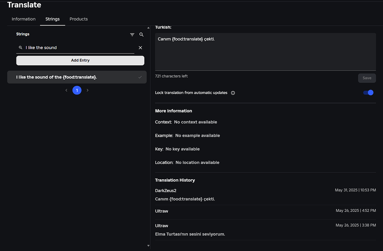This screenshot has height=251, width=383.
Task: Click the 'May 31, 2025 | 10:53 PM' timestamp
Action: click(355, 190)
